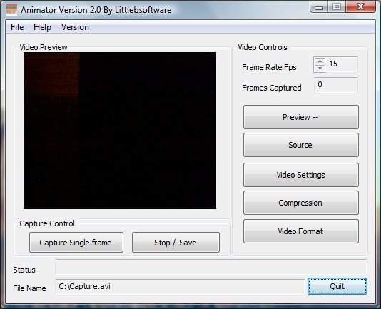This screenshot has width=381, height=309.
Task: Click the 'Frames Captured' label
Action: pyautogui.click(x=272, y=88)
